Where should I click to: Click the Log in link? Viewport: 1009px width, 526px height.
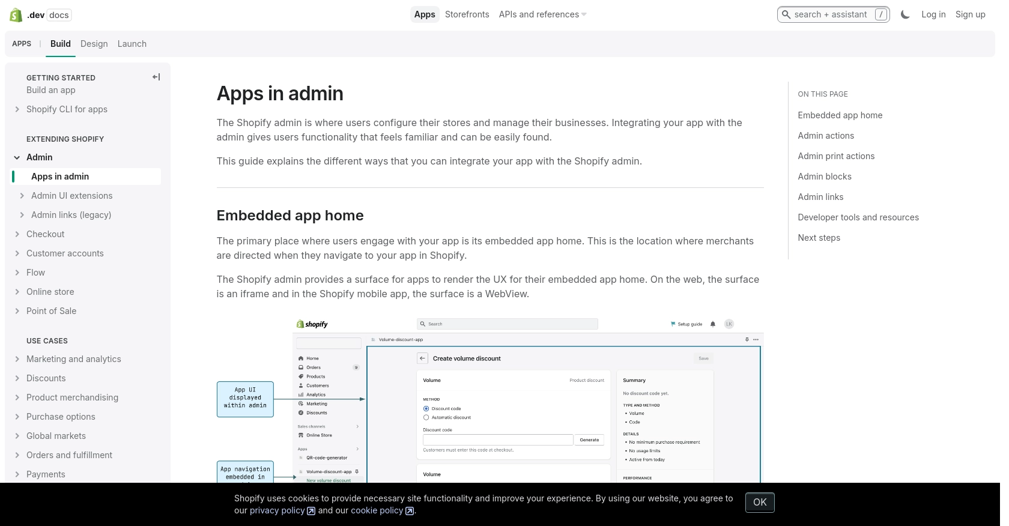click(x=933, y=14)
